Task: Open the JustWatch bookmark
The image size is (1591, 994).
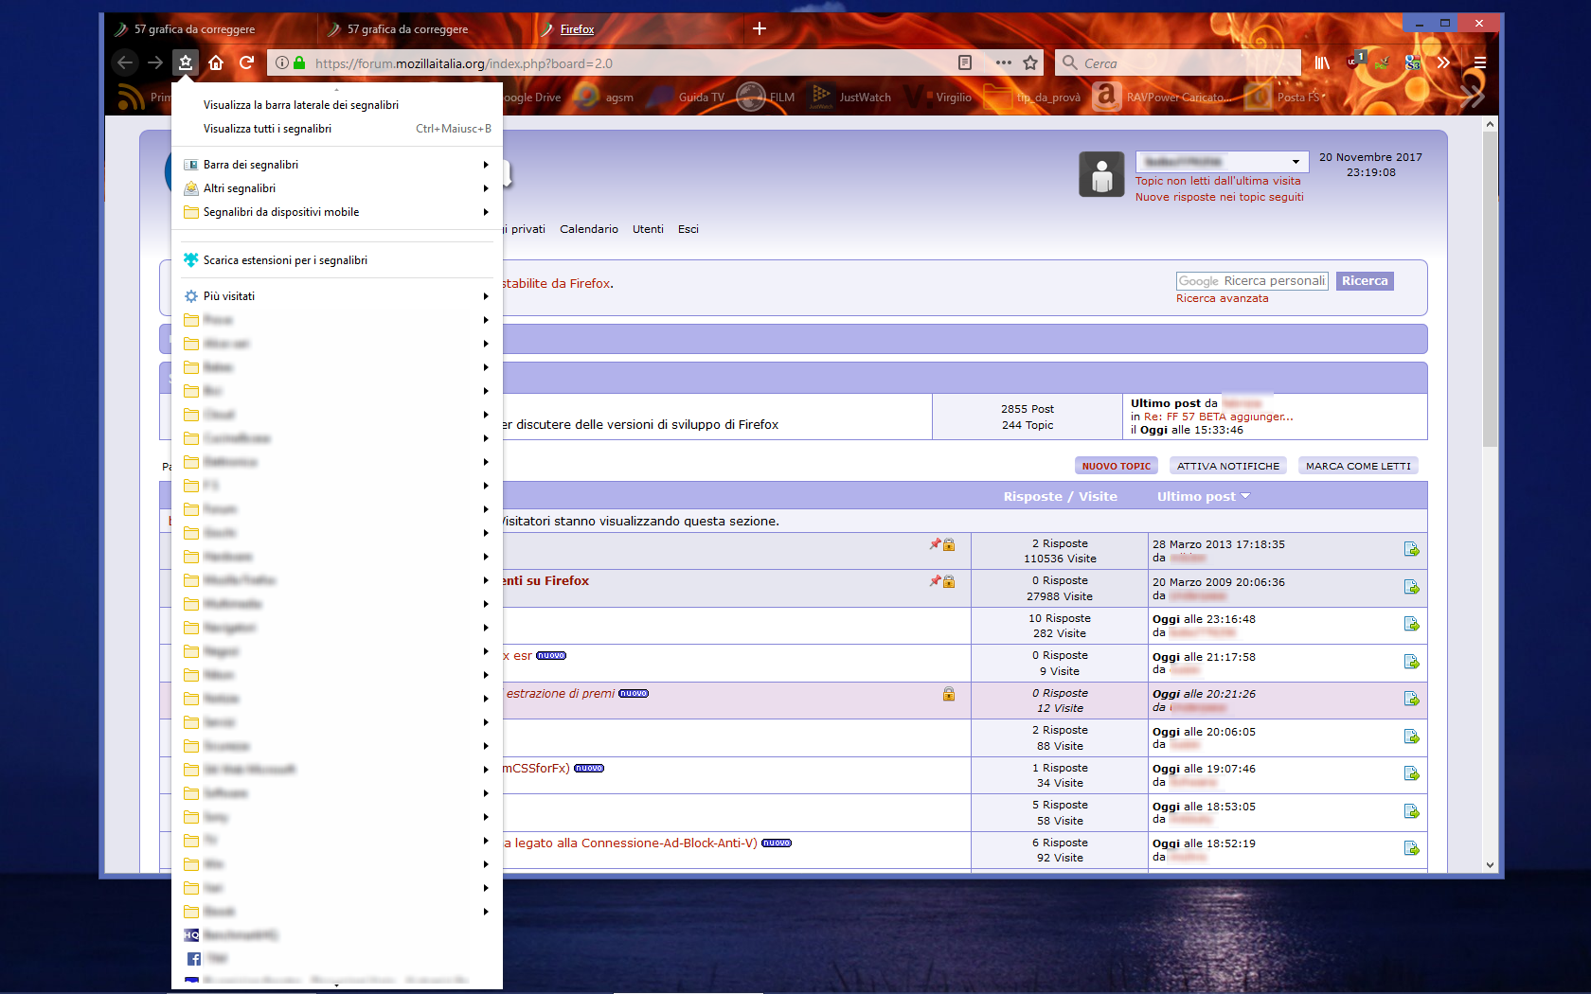Action: [x=850, y=97]
